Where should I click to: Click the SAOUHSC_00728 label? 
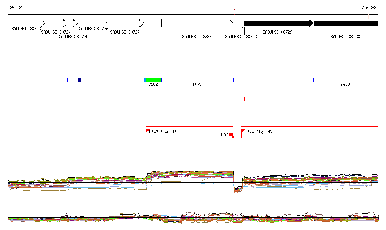(x=197, y=37)
